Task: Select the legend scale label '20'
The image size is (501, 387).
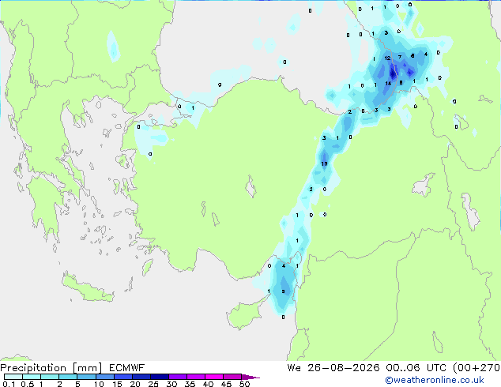Action: pos(135,384)
